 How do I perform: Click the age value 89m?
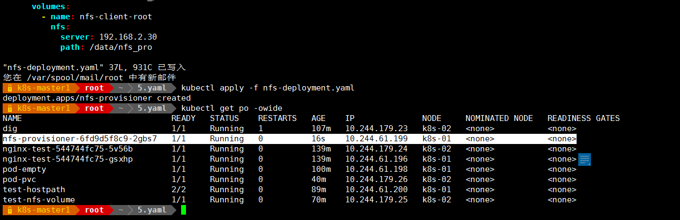(318, 189)
